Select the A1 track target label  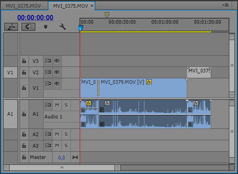(35, 114)
